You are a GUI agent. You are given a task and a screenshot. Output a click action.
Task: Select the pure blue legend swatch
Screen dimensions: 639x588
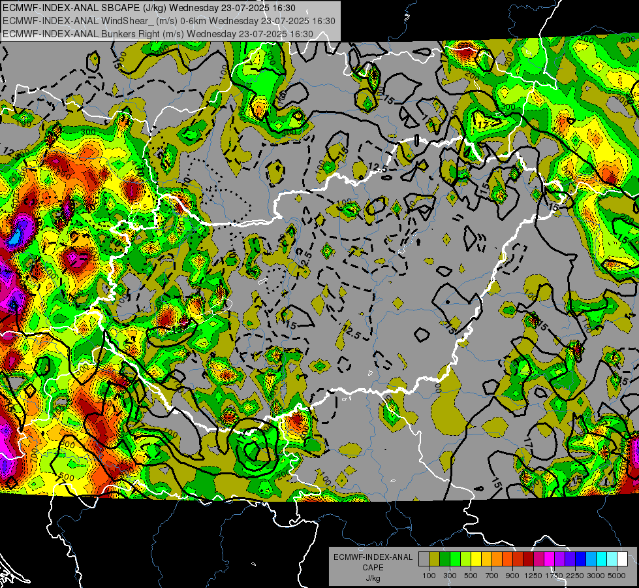click(x=581, y=559)
